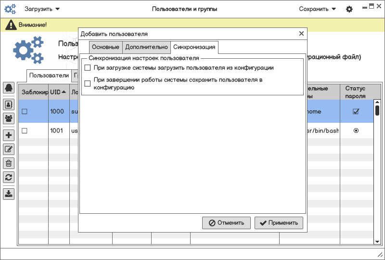This screenshot has width=385, height=260.
Task: Click the table scrollbar down arrow
Action: [377, 242]
